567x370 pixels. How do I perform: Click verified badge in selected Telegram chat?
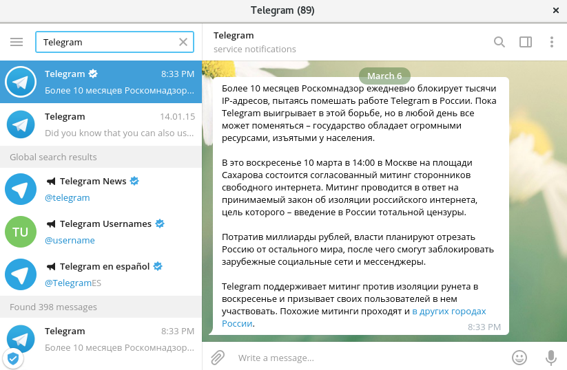(x=93, y=74)
